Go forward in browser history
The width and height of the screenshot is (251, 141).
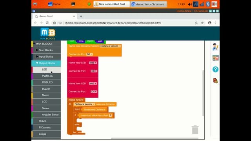pyautogui.click(x=41, y=23)
